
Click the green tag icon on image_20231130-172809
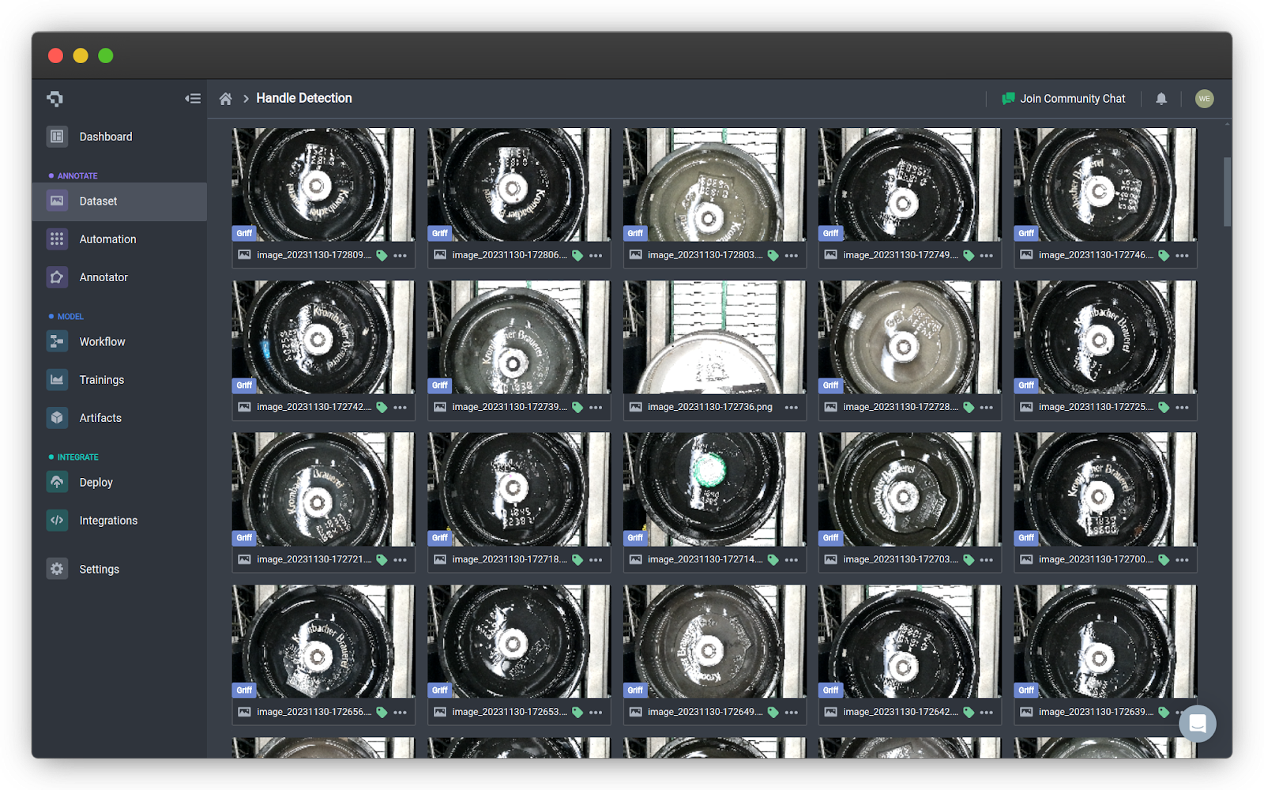382,255
